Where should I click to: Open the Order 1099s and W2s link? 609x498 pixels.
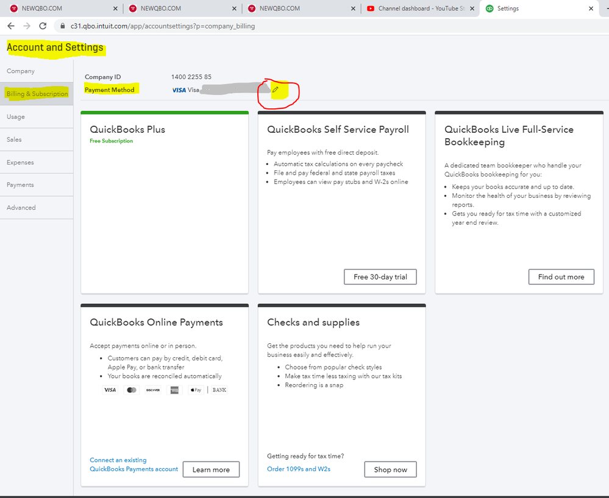tap(299, 469)
